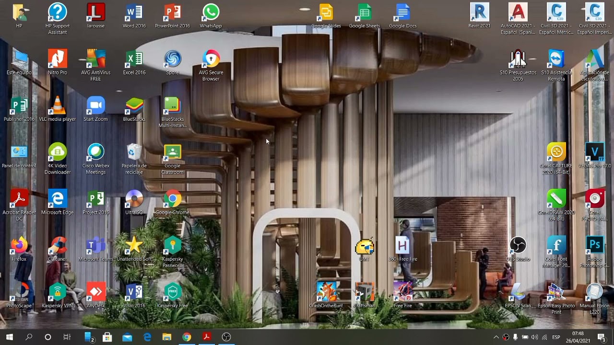Open the WhatsApp desktop shortcut

[211, 16]
